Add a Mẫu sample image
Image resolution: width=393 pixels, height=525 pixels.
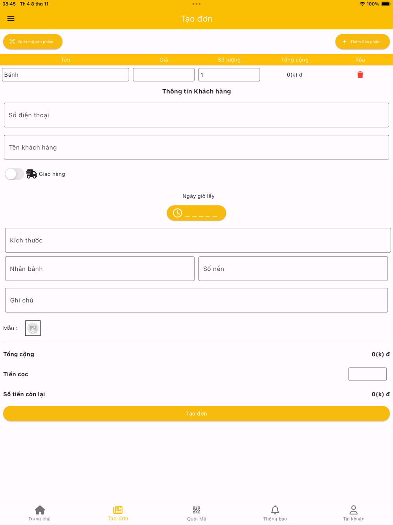(33, 328)
